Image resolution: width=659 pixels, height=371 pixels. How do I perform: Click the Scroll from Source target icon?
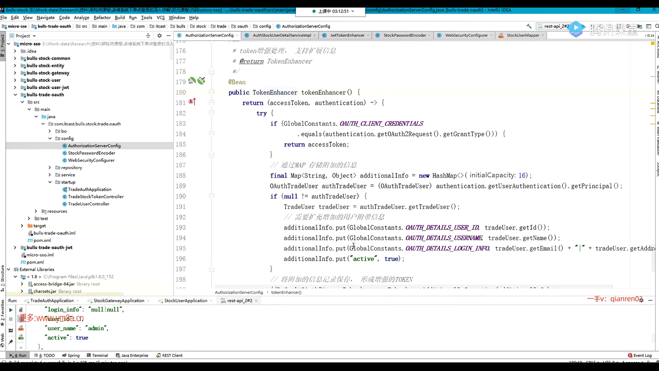pyautogui.click(x=148, y=36)
